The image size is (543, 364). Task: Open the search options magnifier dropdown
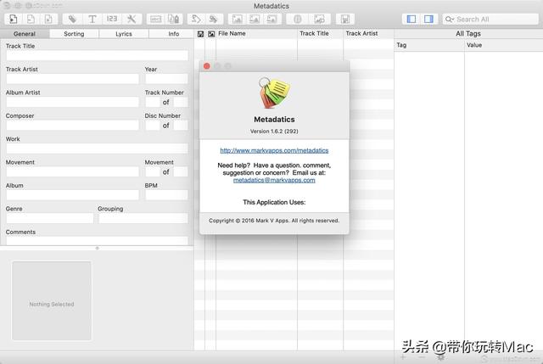pyautogui.click(x=449, y=20)
